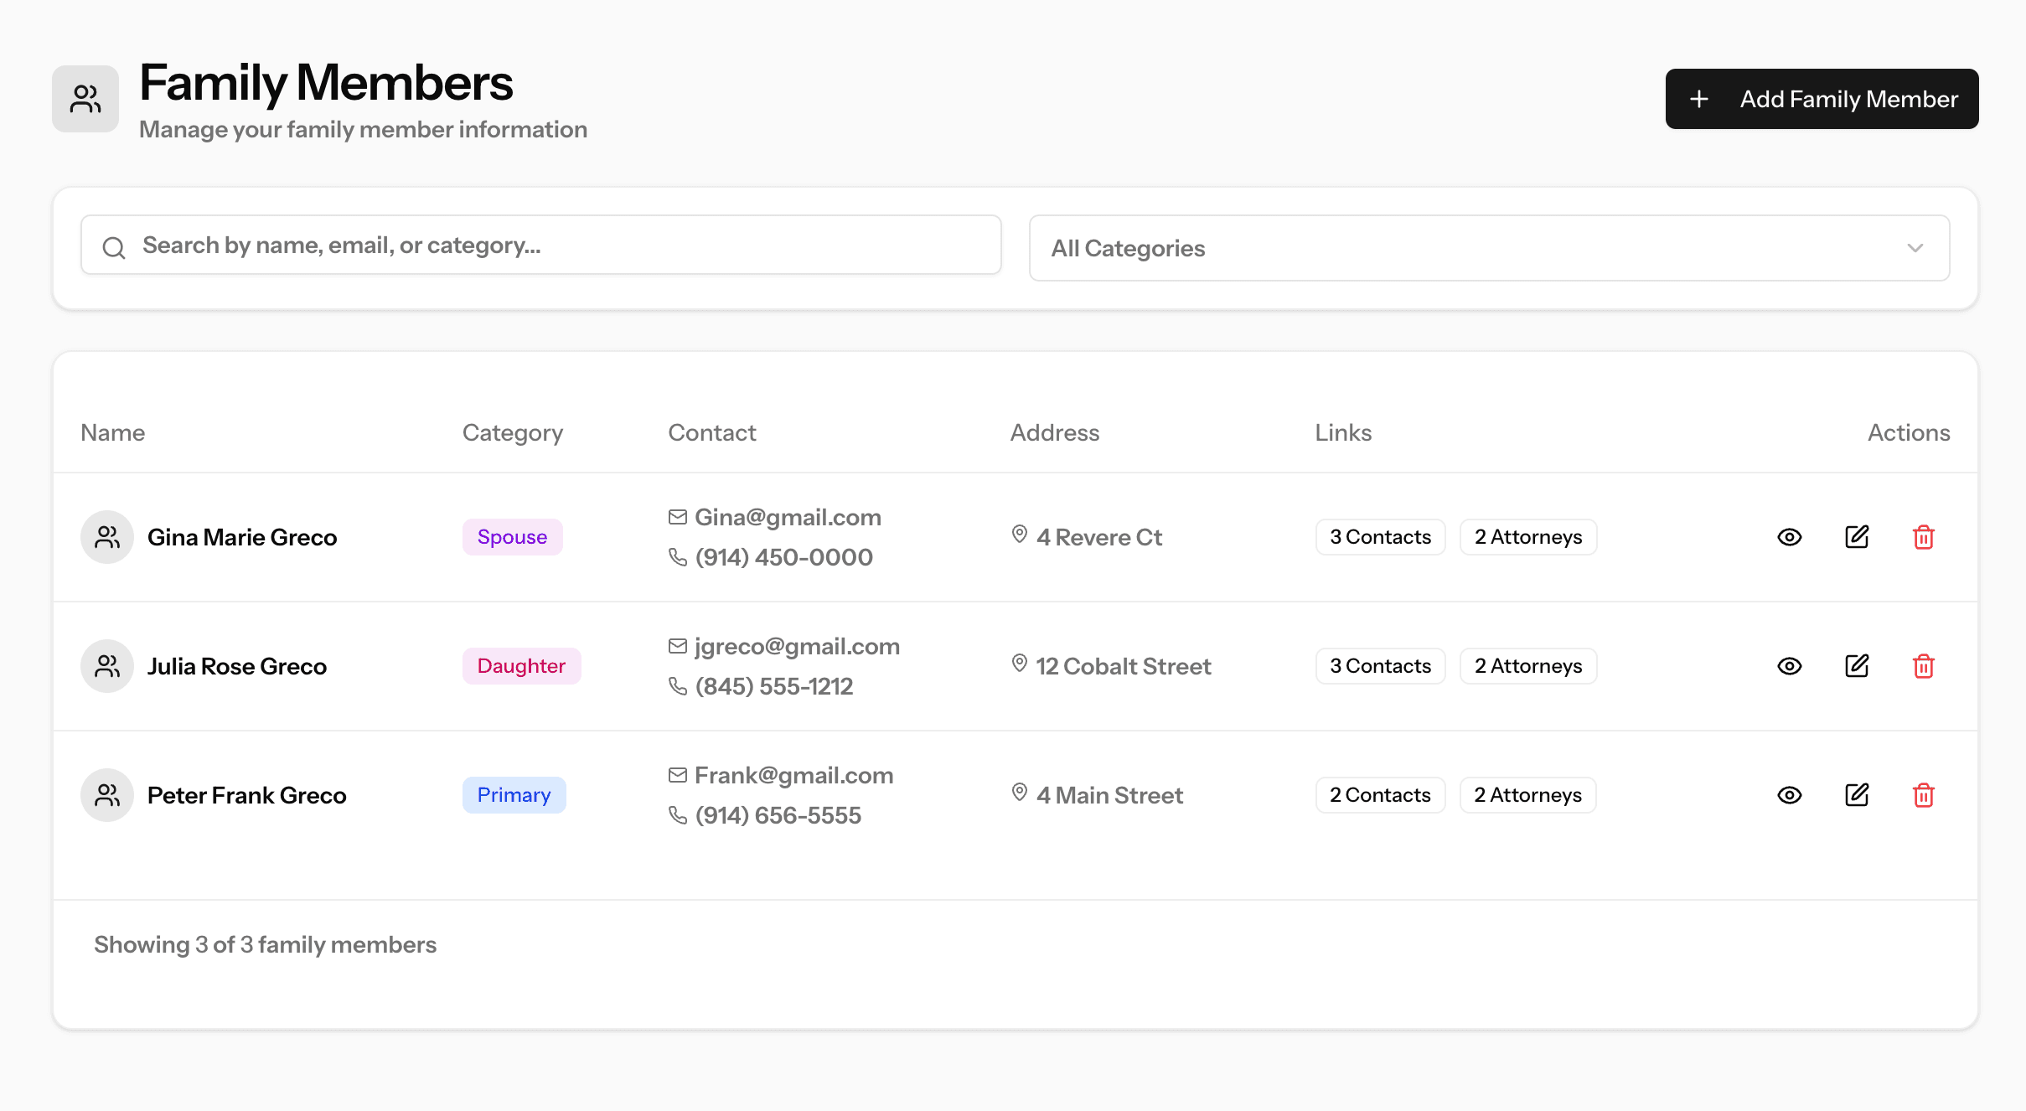View Gina Marie Greco with eye icon
The height and width of the screenshot is (1111, 2026).
point(1789,537)
